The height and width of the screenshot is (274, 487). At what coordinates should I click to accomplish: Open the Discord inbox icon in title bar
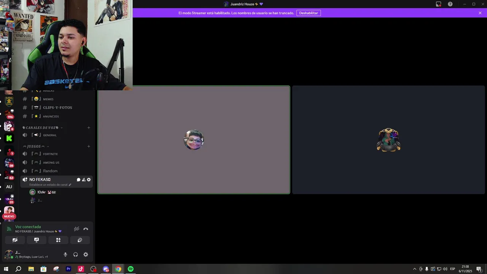439,4
